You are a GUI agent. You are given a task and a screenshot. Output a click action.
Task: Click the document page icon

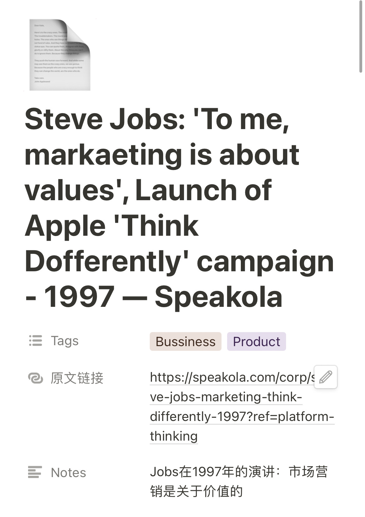click(x=60, y=55)
